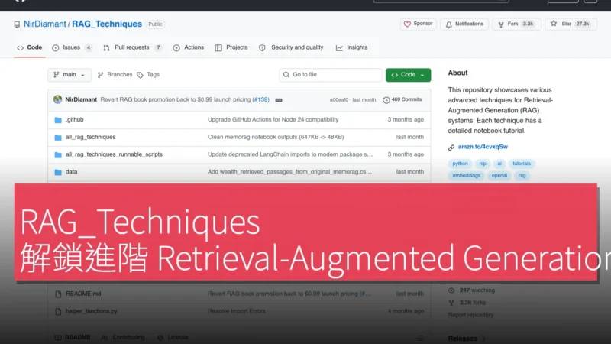Open the 469 Commits history
Viewport: 611px width, 344px height.
[402, 100]
